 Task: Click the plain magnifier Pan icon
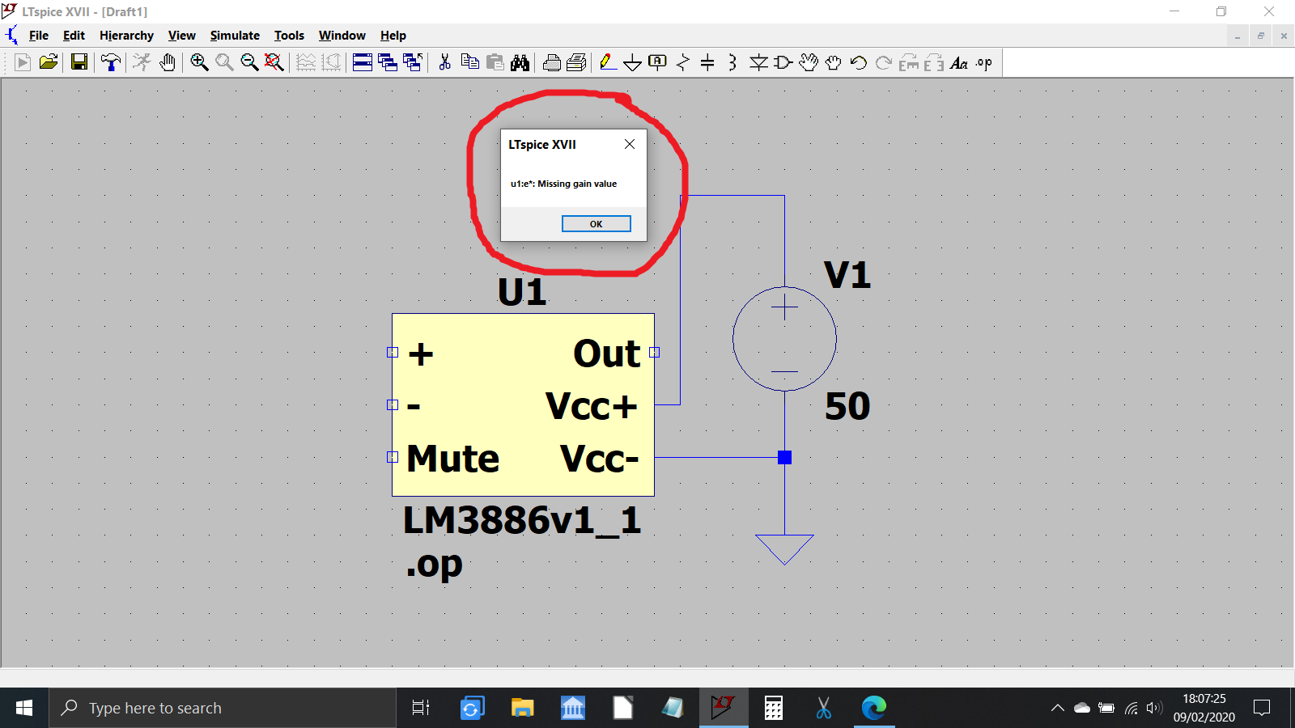[x=224, y=62]
